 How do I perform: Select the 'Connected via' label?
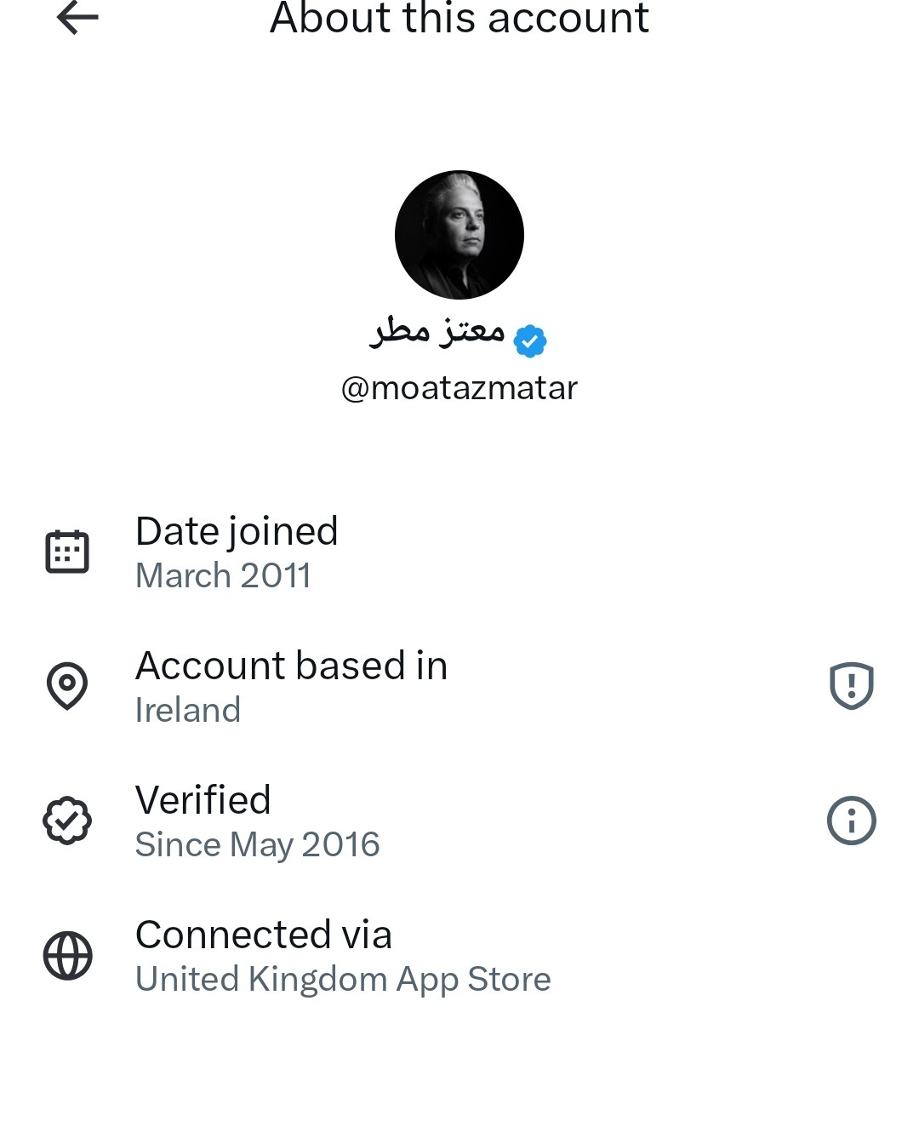[264, 935]
